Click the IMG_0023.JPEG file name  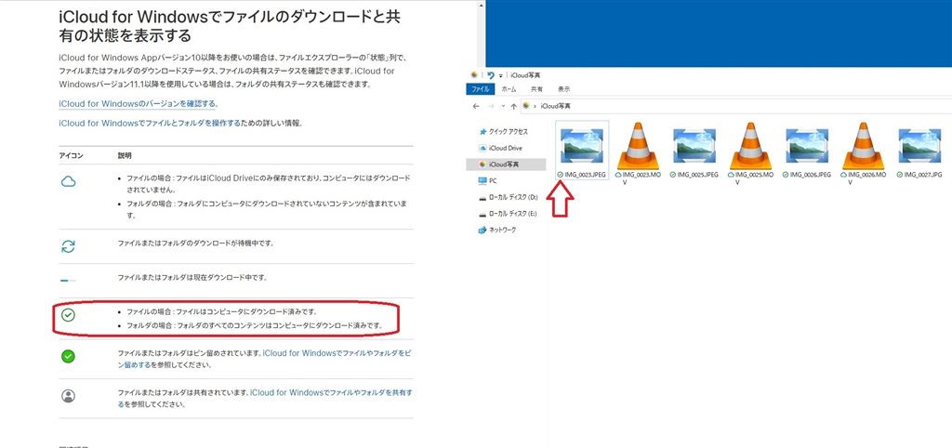586,174
